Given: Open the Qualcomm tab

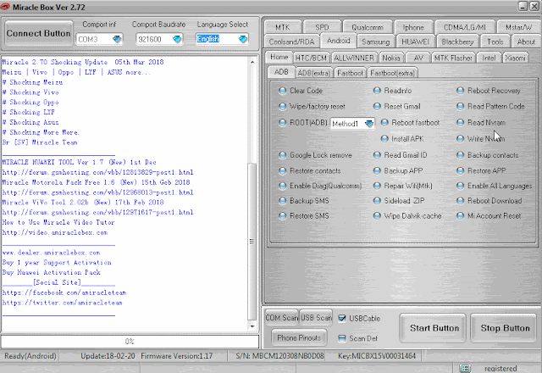Looking at the screenshot, I should 368,27.
